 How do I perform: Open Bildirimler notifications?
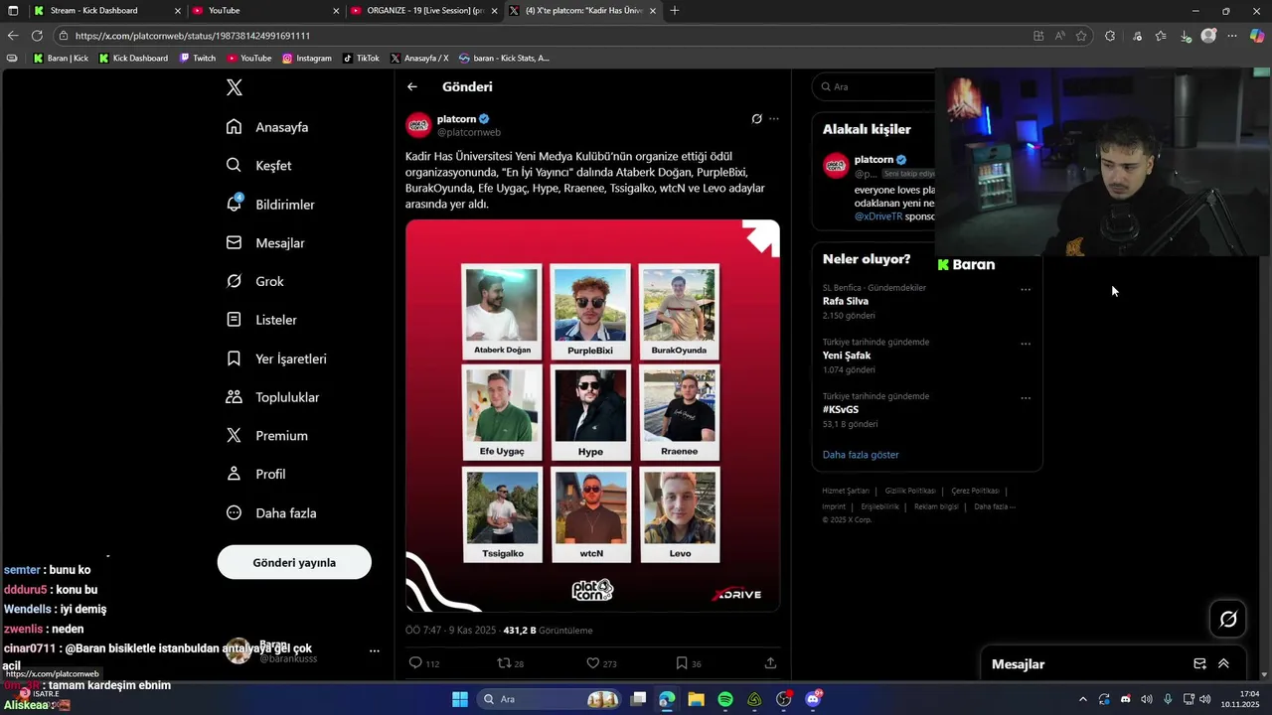pos(270,205)
